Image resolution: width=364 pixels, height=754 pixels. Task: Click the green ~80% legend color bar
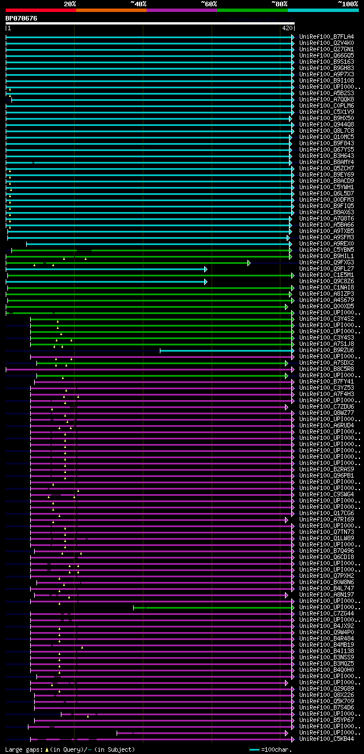253,10
